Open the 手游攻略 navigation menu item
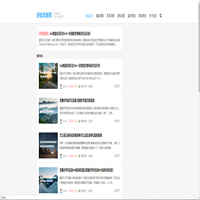The width and height of the screenshot is (200, 200). pyautogui.click(x=111, y=16)
